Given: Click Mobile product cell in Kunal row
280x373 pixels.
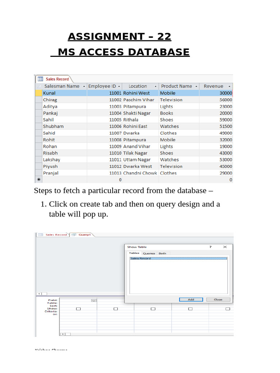Looking at the screenshot, I should click(179, 93).
